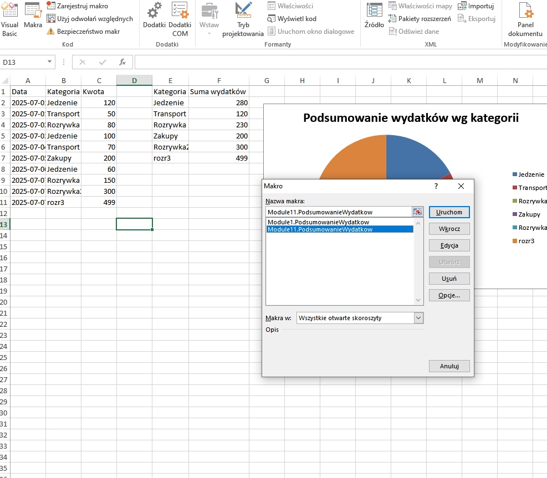Open Panel dokumentu
This screenshot has height=478, width=547.
(x=525, y=19)
